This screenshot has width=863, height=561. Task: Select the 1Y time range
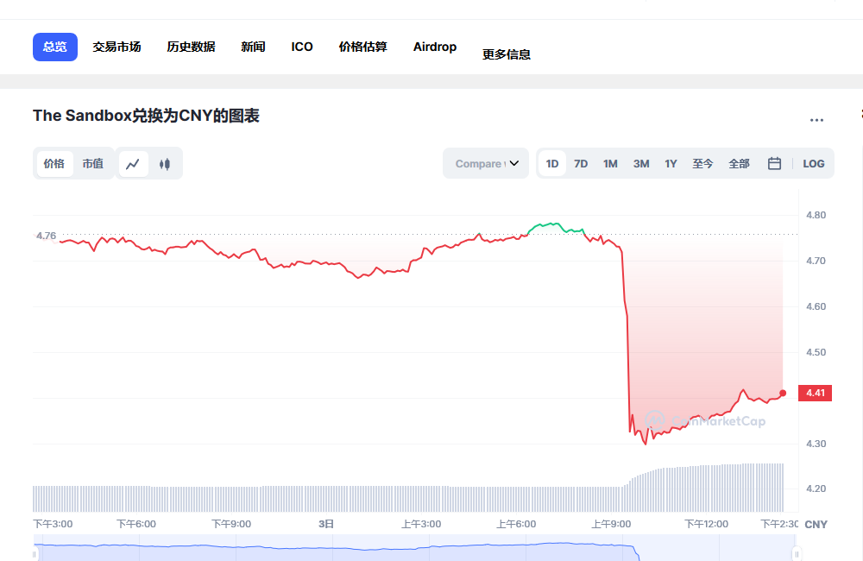click(671, 163)
